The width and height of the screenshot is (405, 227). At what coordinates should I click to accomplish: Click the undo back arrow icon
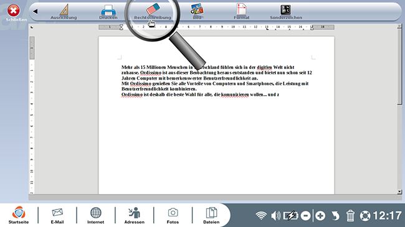pyautogui.click(x=335, y=216)
